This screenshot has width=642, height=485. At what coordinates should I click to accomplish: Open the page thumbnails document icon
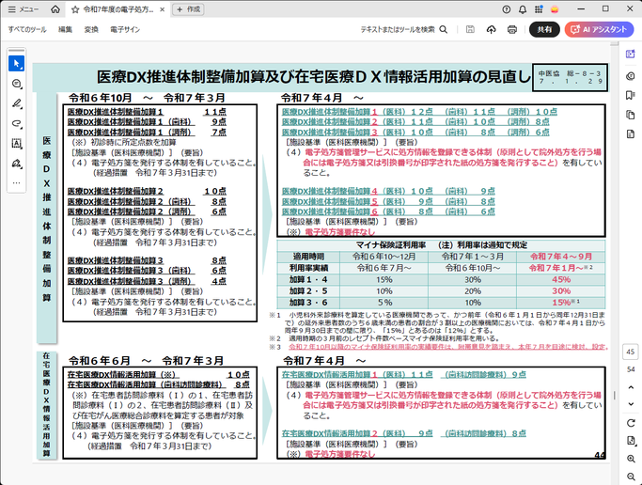pos(631,133)
